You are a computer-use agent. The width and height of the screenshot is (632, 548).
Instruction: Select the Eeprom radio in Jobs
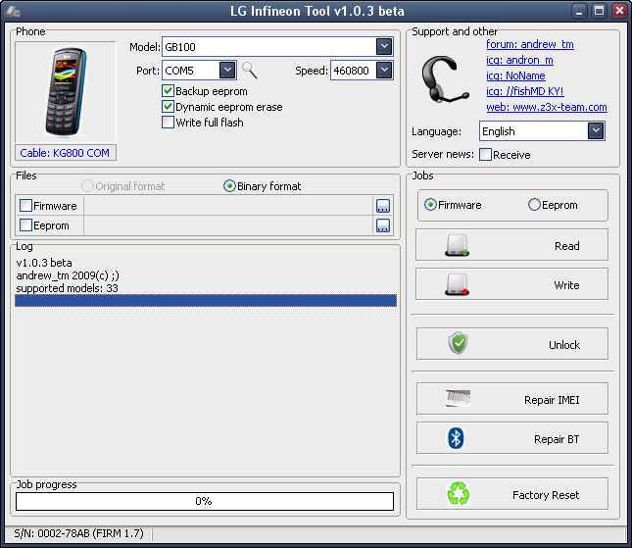pos(534,205)
